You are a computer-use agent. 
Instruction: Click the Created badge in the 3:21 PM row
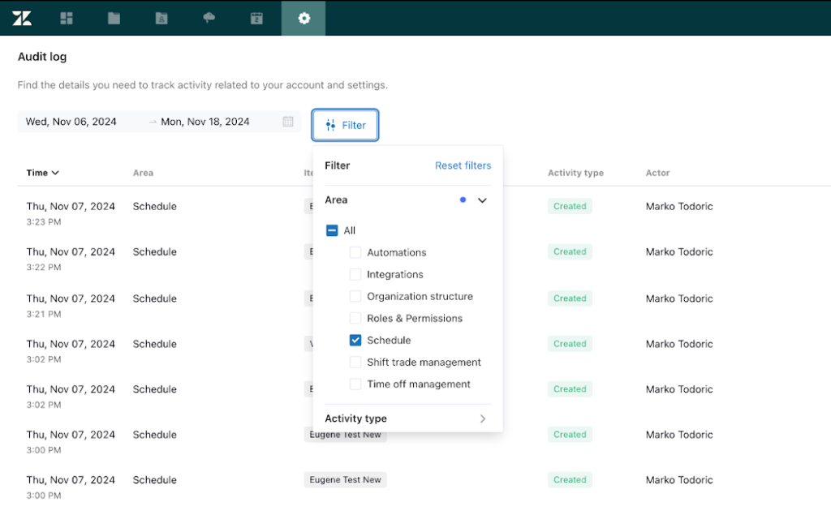[570, 298]
